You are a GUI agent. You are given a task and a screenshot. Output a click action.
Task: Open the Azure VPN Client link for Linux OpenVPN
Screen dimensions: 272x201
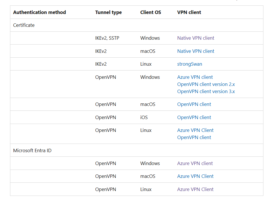click(x=195, y=130)
